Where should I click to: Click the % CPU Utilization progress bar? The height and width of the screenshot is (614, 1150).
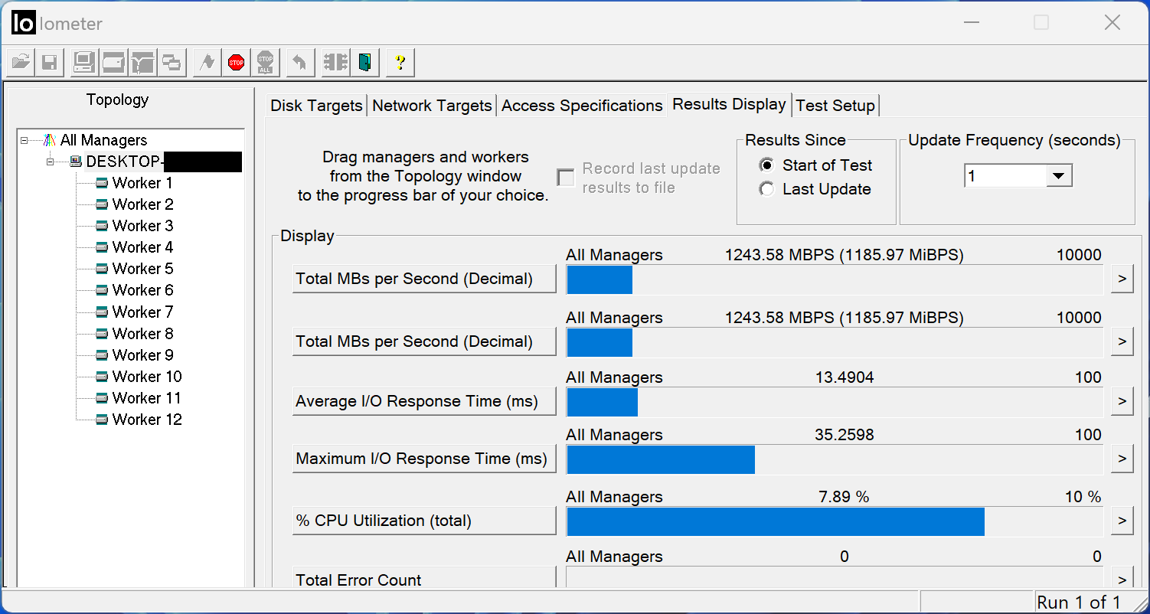835,521
